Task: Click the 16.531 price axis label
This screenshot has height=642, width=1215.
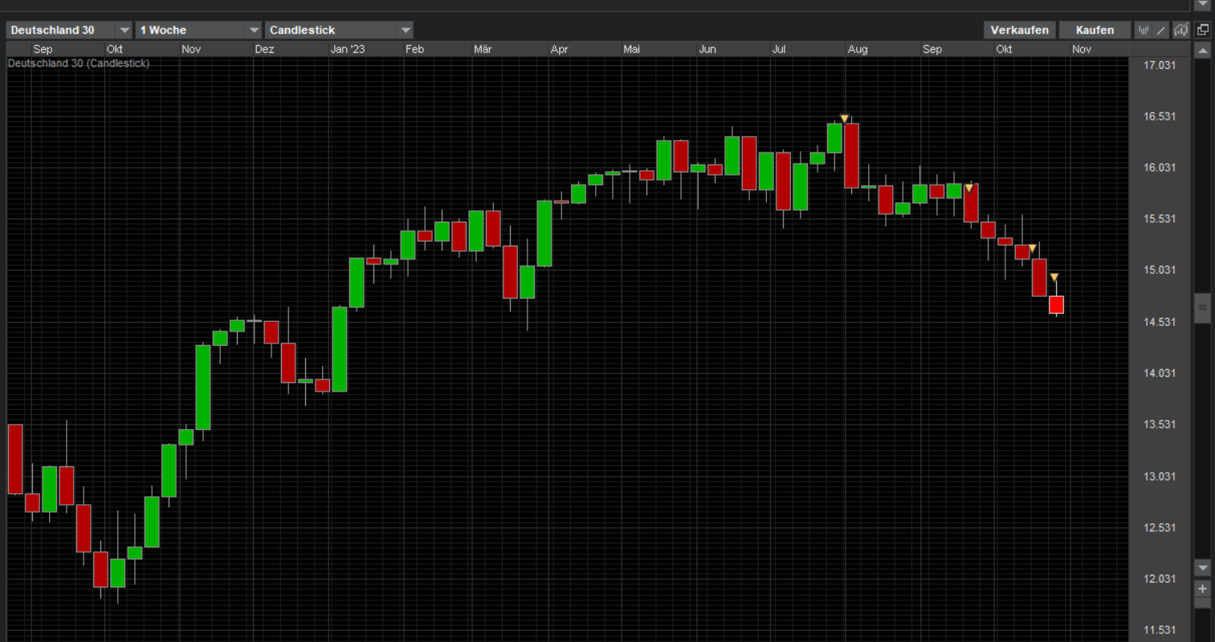Action: [1159, 116]
